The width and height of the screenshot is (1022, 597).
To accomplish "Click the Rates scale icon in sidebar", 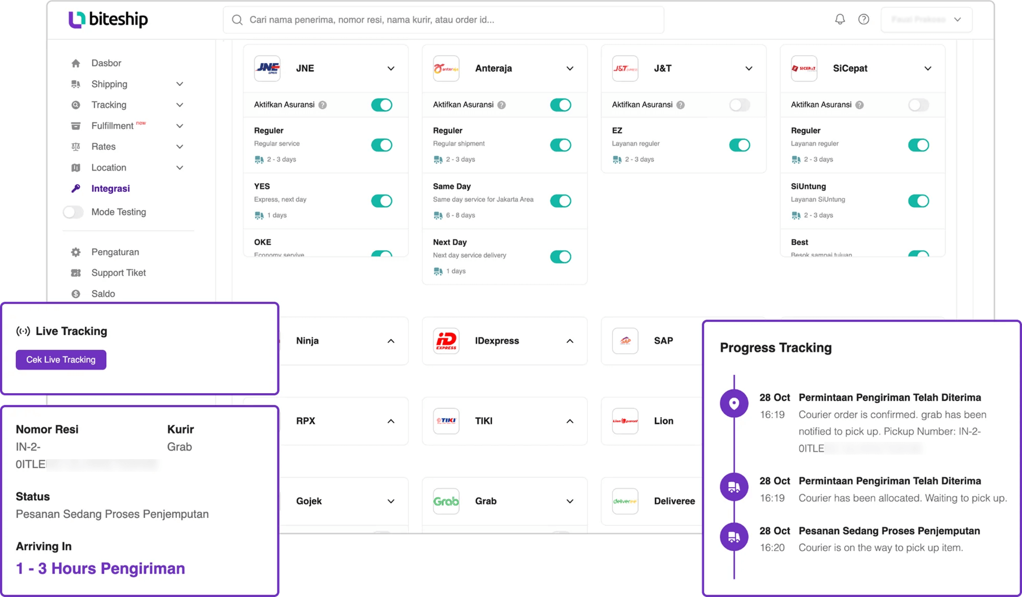I will (76, 147).
